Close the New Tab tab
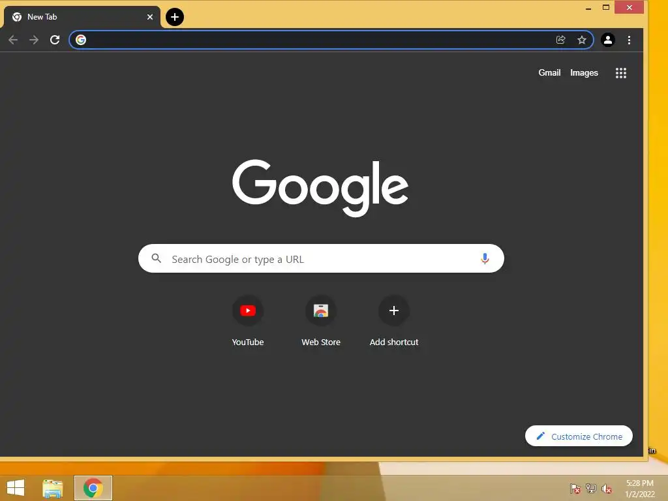This screenshot has width=668, height=501. [150, 17]
